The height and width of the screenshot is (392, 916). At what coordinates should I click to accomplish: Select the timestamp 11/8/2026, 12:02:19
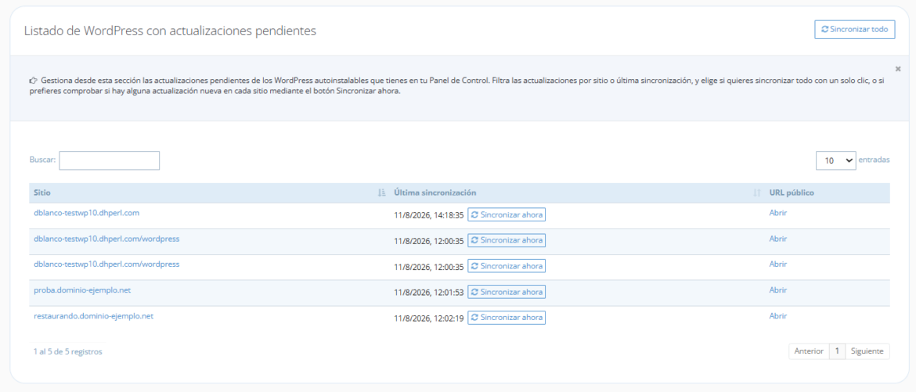point(429,318)
